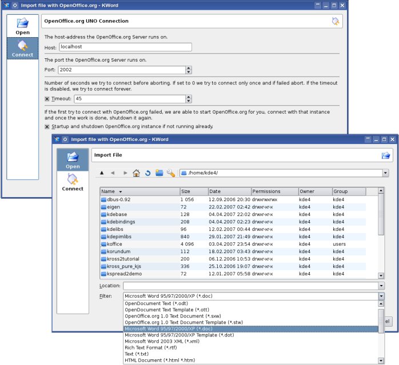The image size is (399, 365).
Task: Disable the Timeout checkbox
Action: tap(47, 99)
